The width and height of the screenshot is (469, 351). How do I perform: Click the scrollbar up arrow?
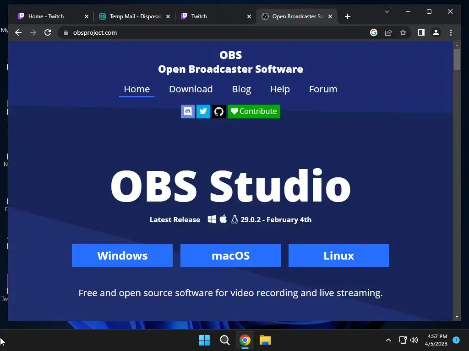tap(457, 45)
